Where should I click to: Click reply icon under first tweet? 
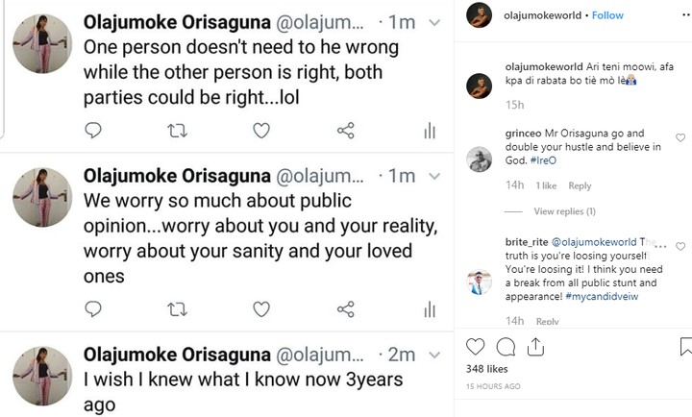click(x=93, y=130)
